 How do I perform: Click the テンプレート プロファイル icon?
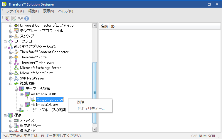click(x=16, y=31)
